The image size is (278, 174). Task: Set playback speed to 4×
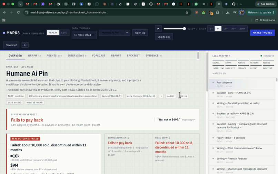[x=218, y=29]
